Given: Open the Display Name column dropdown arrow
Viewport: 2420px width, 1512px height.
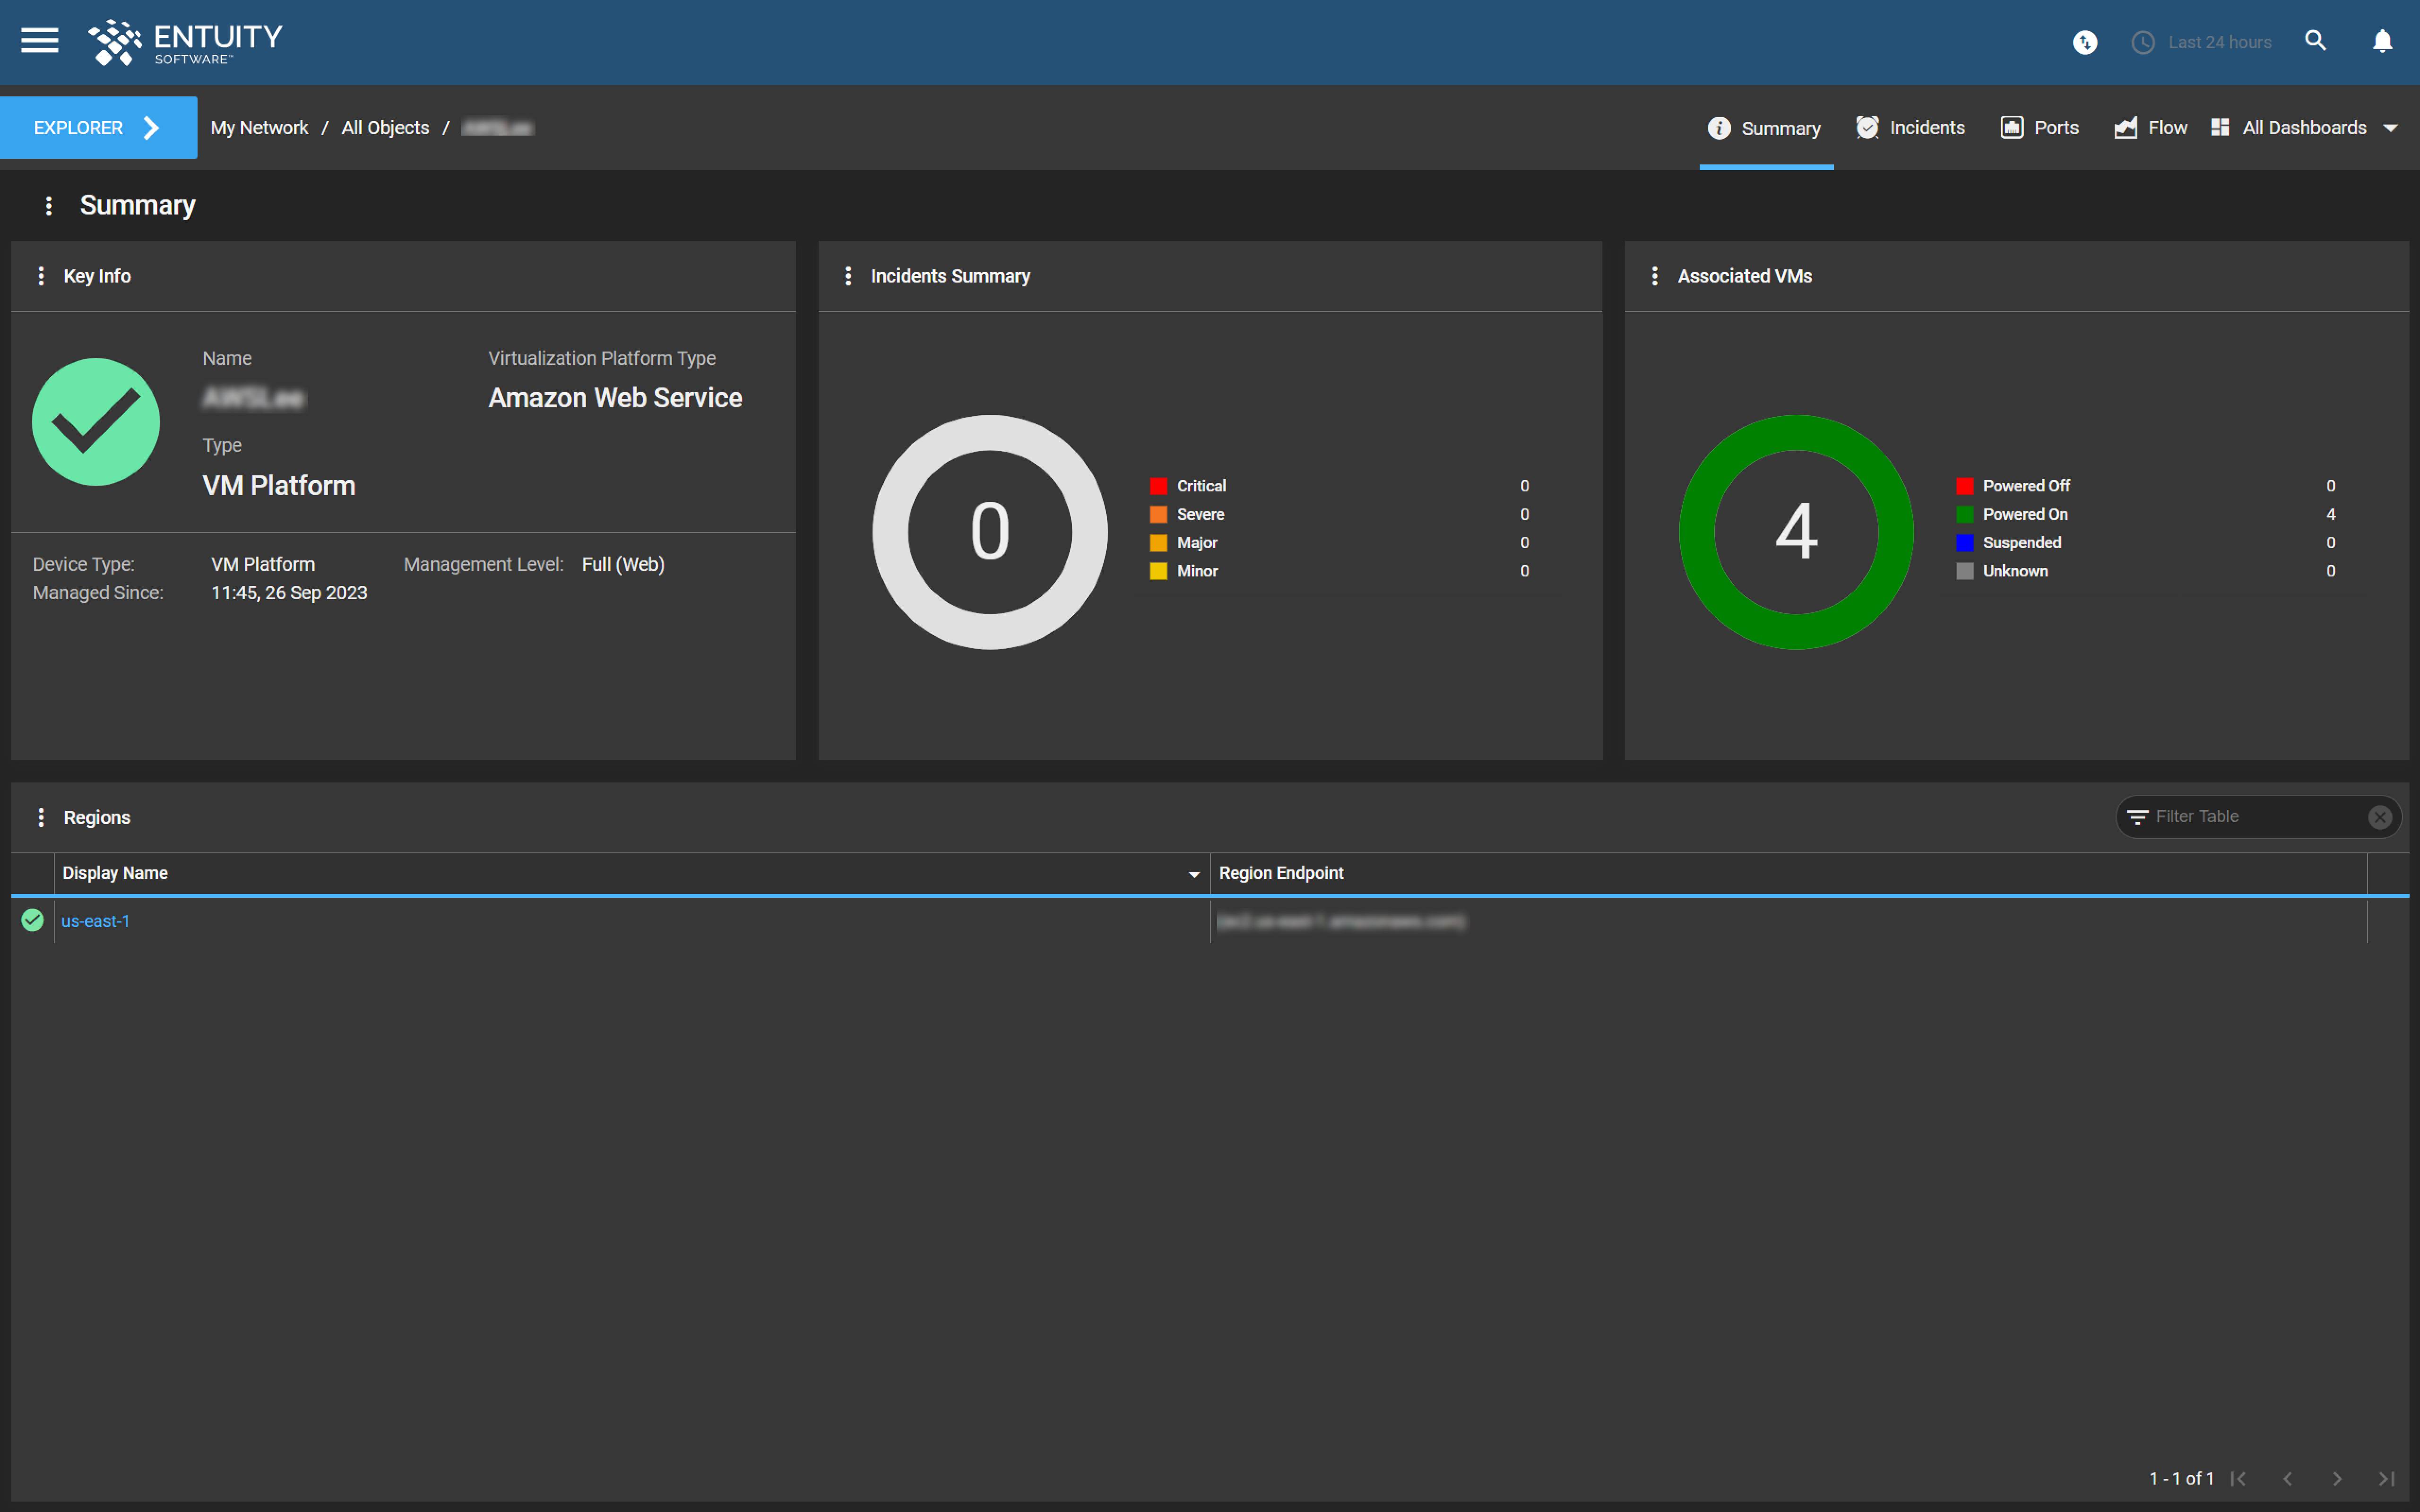Looking at the screenshot, I should [1194, 874].
